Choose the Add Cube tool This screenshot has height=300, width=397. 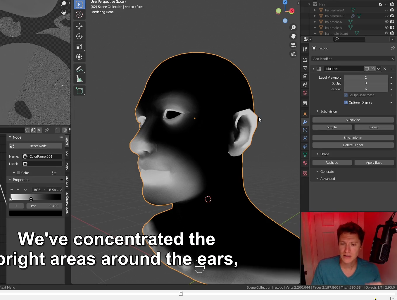pos(79,91)
